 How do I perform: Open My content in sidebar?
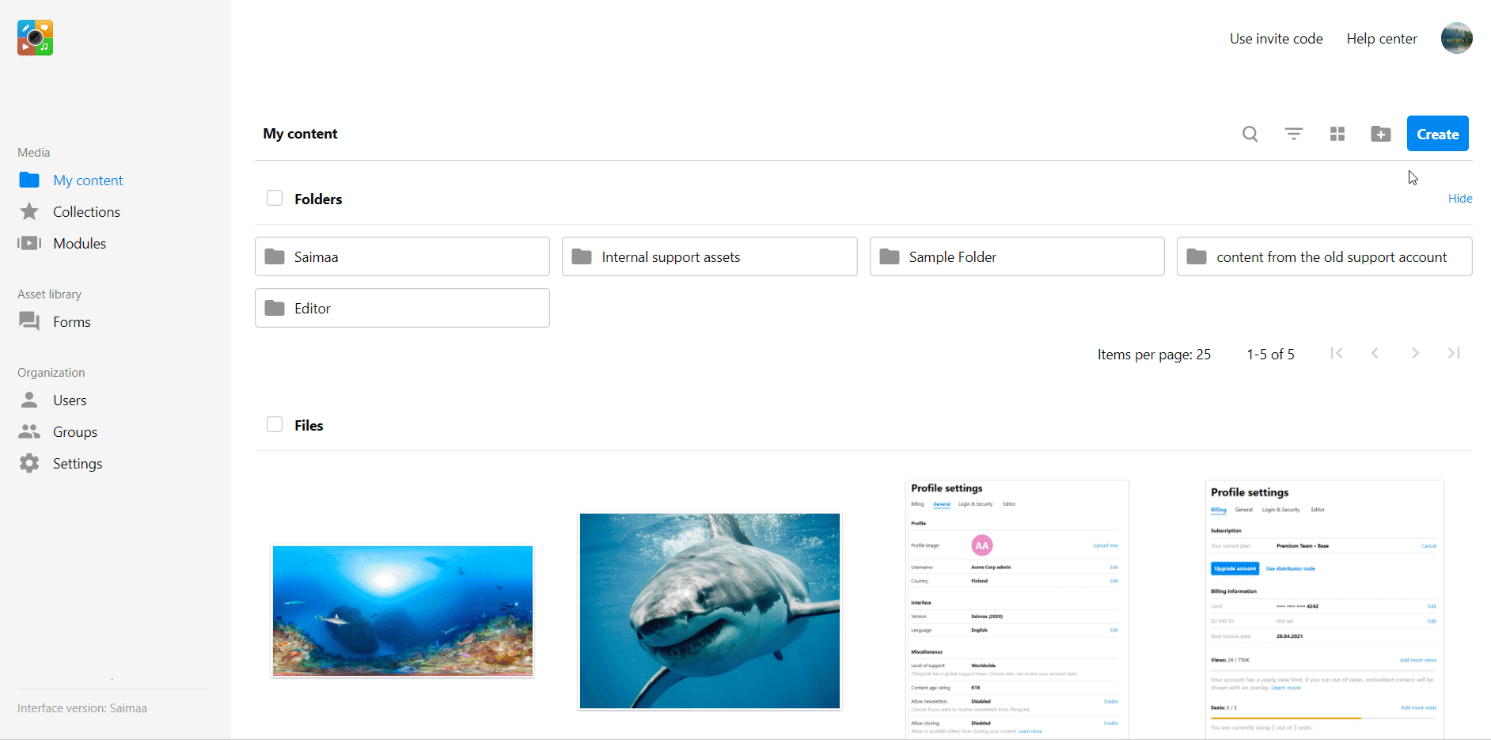pos(88,180)
